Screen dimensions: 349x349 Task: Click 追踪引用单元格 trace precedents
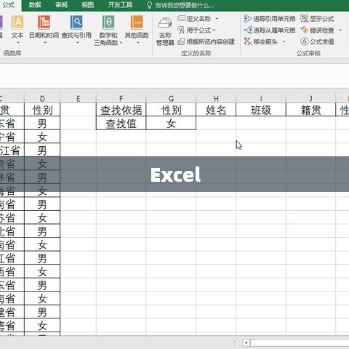[270, 19]
